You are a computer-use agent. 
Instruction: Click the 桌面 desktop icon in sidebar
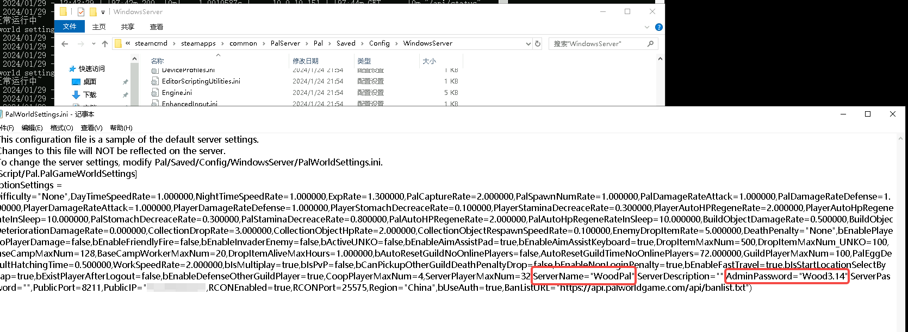[76, 82]
